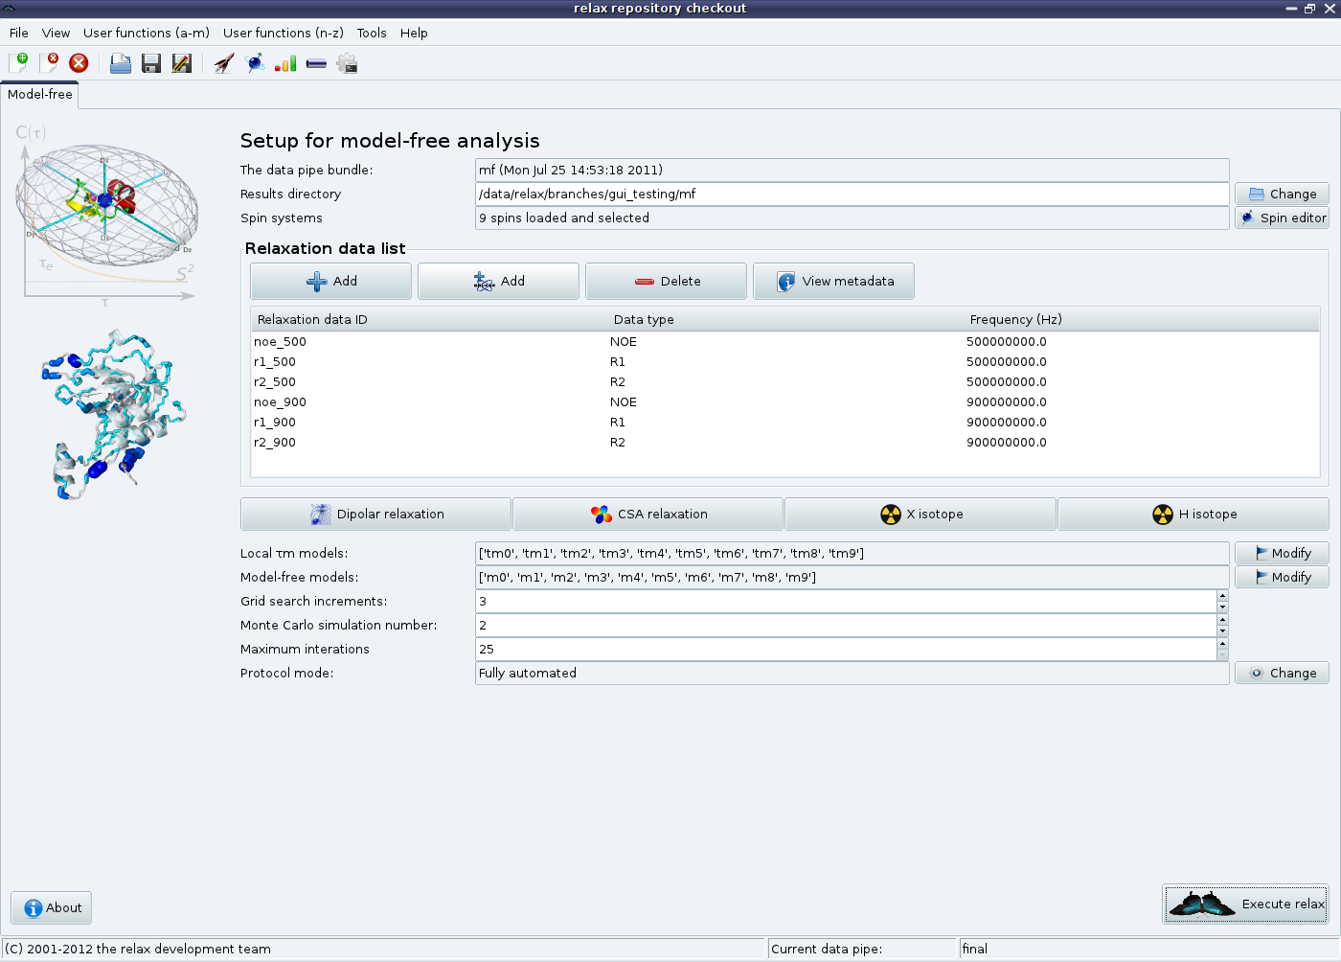
Task: Open the data pipe editor icon
Action: click(x=316, y=63)
